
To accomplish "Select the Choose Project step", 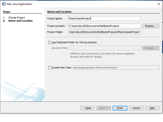I will pos(16,18).
